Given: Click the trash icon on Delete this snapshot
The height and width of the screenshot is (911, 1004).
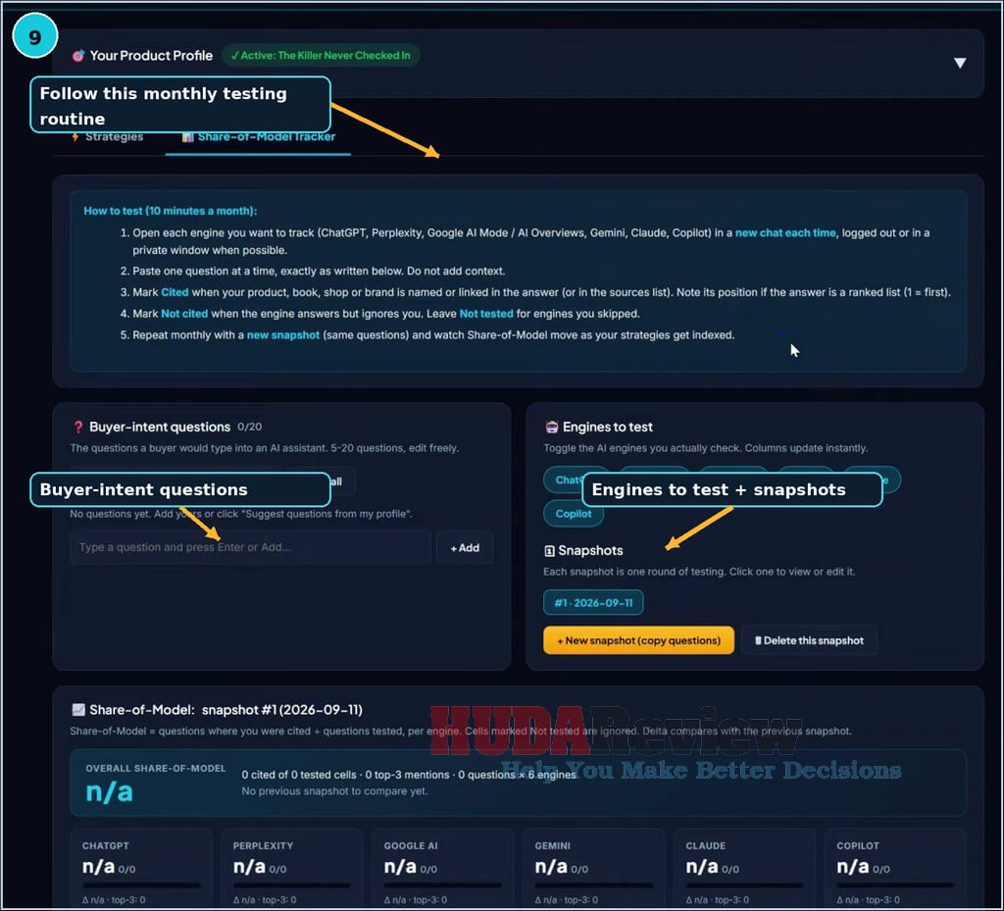Looking at the screenshot, I should (x=758, y=640).
